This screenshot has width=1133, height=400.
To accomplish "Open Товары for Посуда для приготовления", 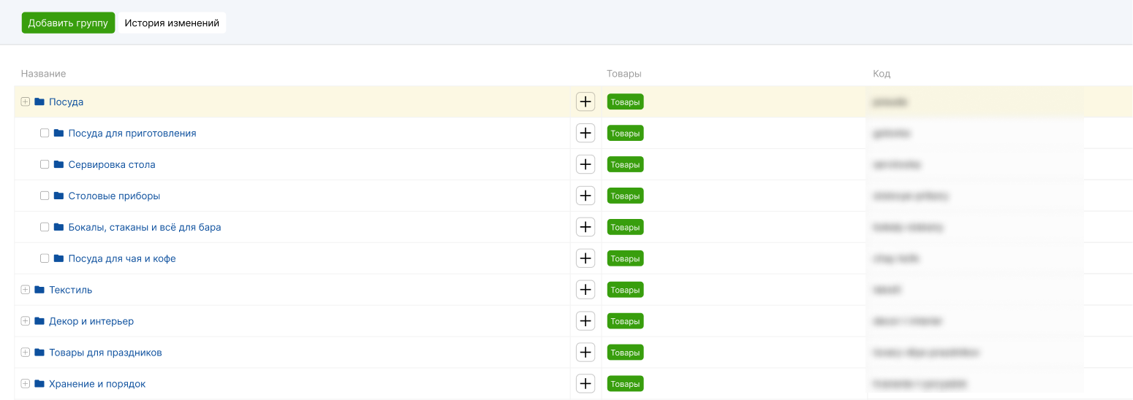I will (x=625, y=134).
